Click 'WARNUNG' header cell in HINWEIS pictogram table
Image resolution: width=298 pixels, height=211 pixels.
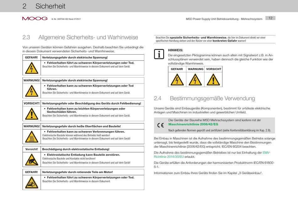[195, 69]
